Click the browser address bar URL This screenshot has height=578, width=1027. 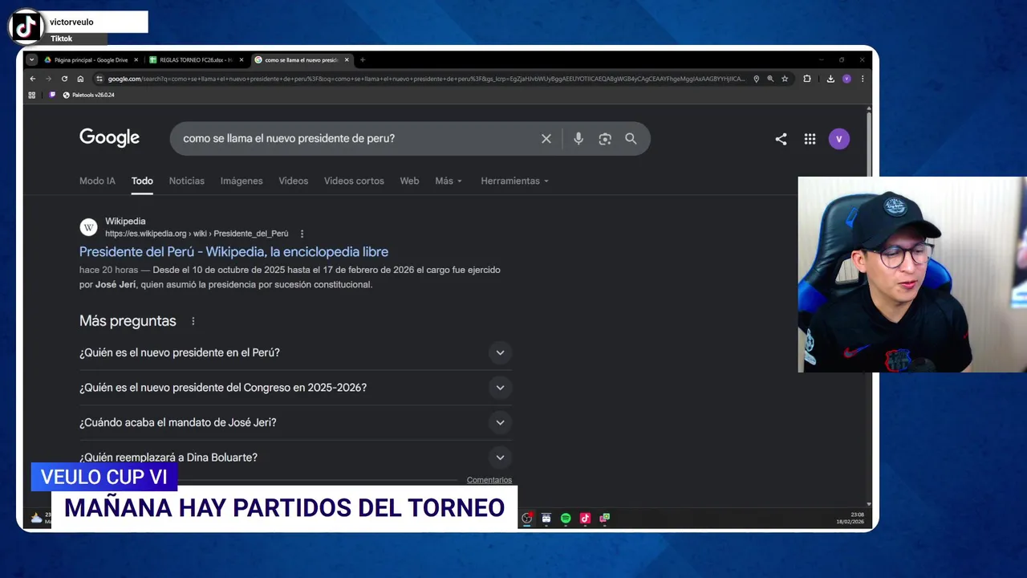click(x=426, y=79)
